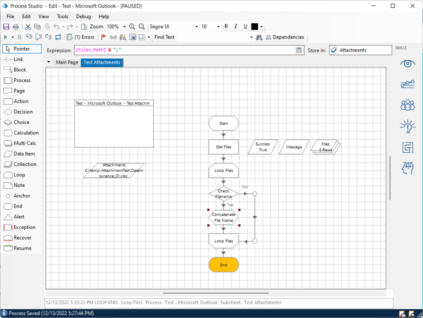Click the eye skill icon in Skills panel

coord(407,64)
